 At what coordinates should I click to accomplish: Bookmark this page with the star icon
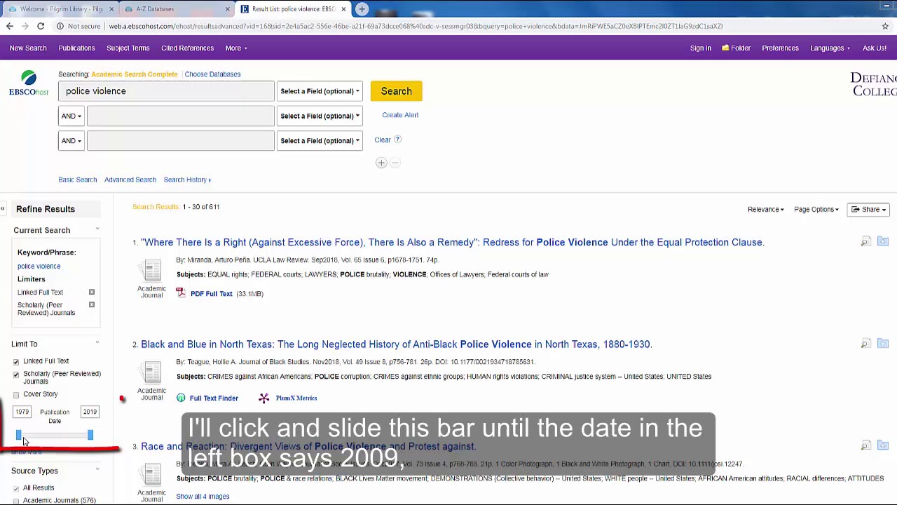(x=885, y=26)
